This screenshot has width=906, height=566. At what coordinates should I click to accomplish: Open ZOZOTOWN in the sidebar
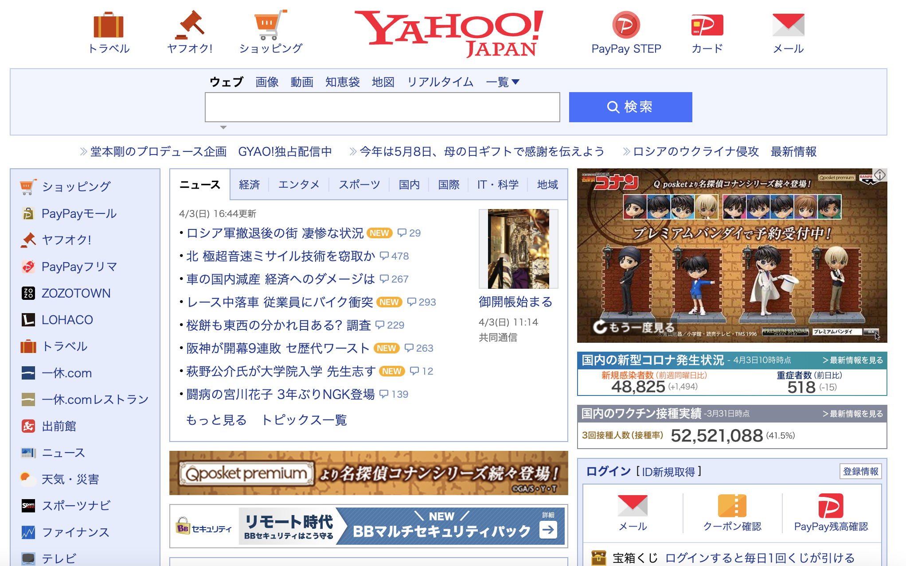[75, 293]
